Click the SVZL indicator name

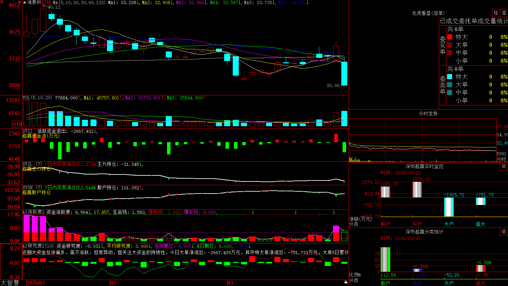coord(28,164)
